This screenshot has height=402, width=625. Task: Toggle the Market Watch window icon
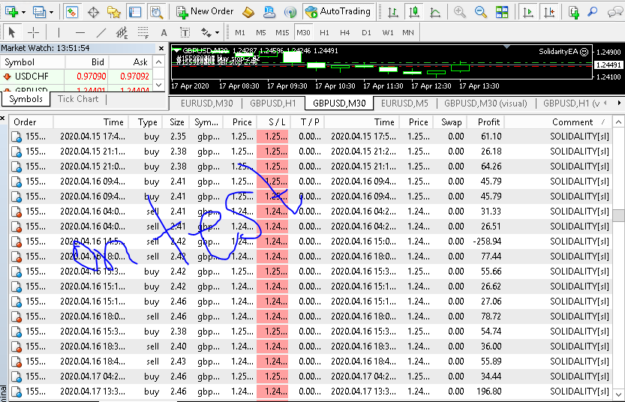72,12
